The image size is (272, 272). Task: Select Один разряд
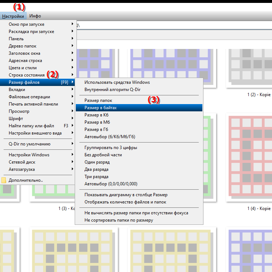[139, 162]
